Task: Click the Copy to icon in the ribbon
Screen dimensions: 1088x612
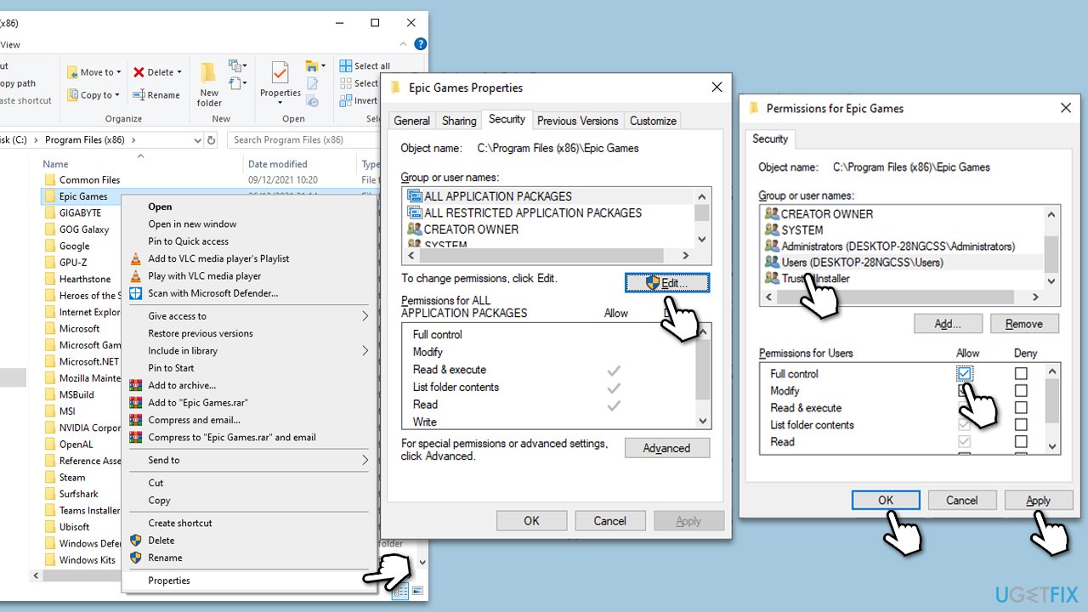Action: 72,95
